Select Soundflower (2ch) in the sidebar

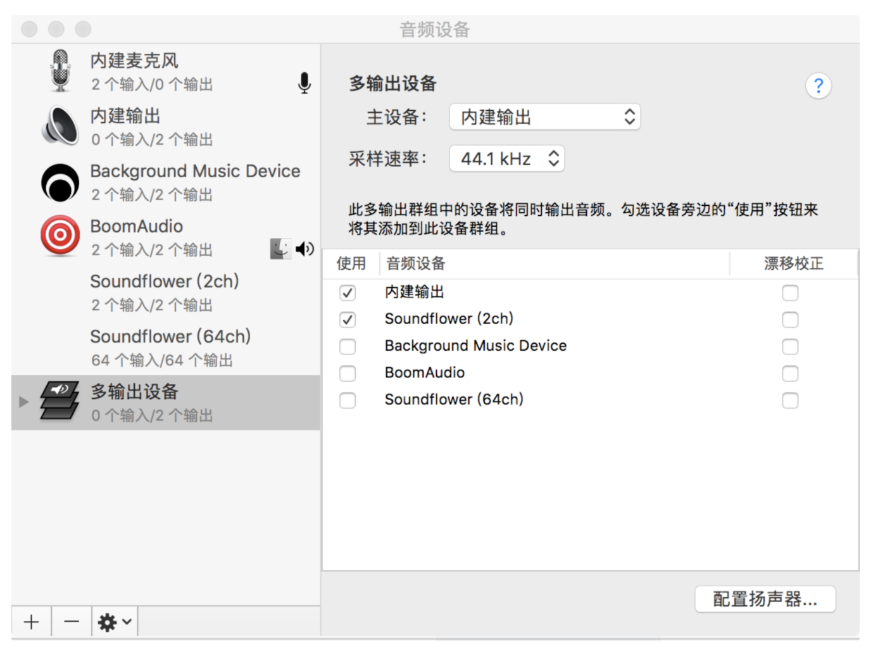[x=166, y=292]
